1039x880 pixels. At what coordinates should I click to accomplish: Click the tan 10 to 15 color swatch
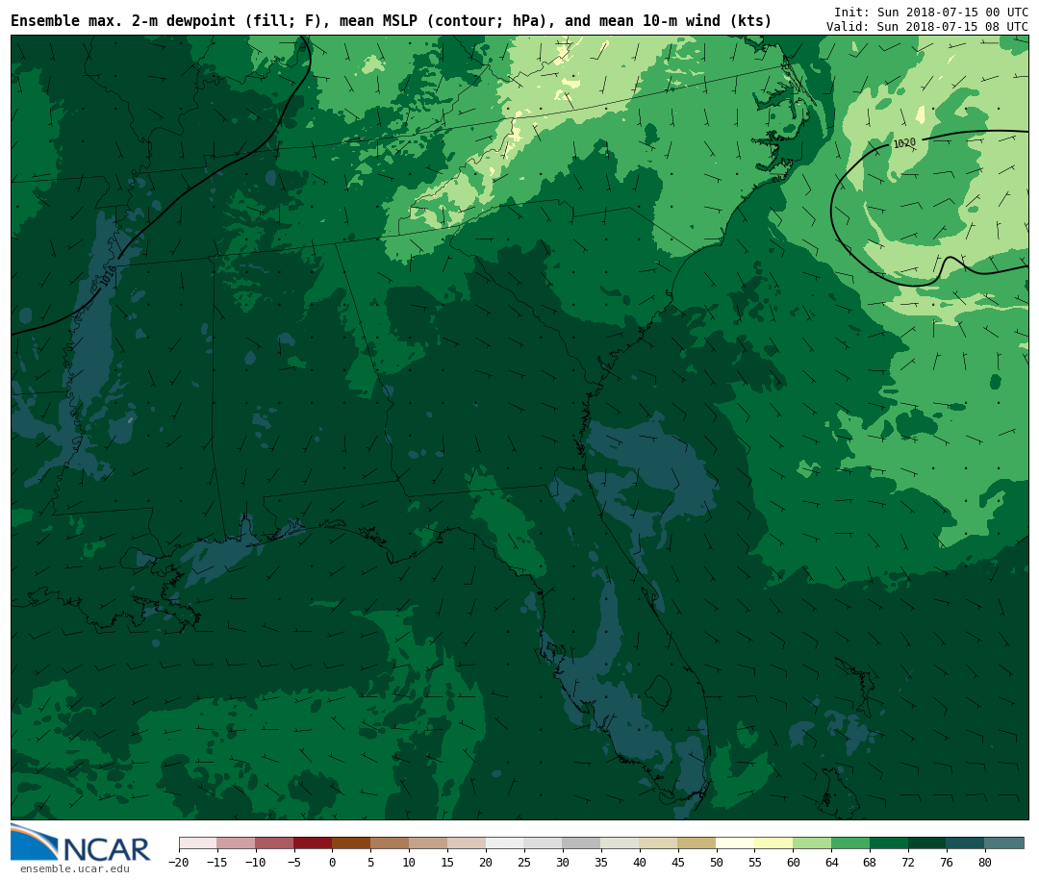(428, 843)
